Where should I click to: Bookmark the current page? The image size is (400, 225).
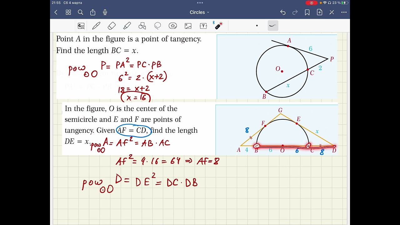[x=307, y=12]
